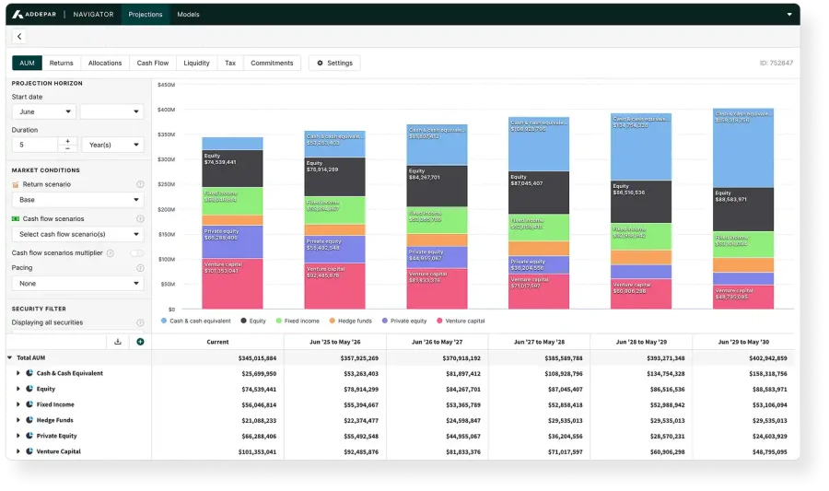Click the Pacing help info icon

pyautogui.click(x=140, y=268)
